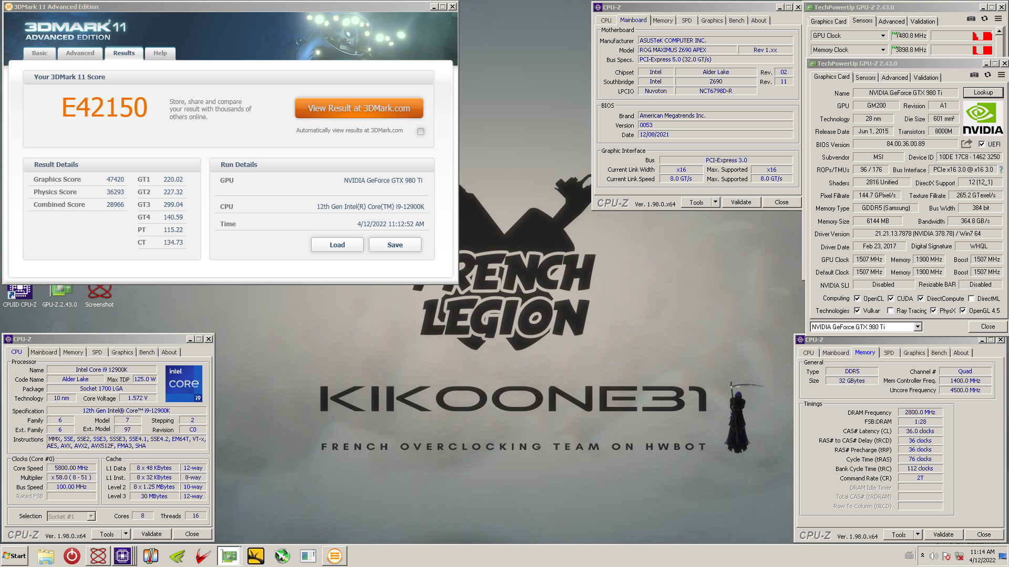
Task: Click View Result at 3DMark.com button
Action: coord(359,108)
